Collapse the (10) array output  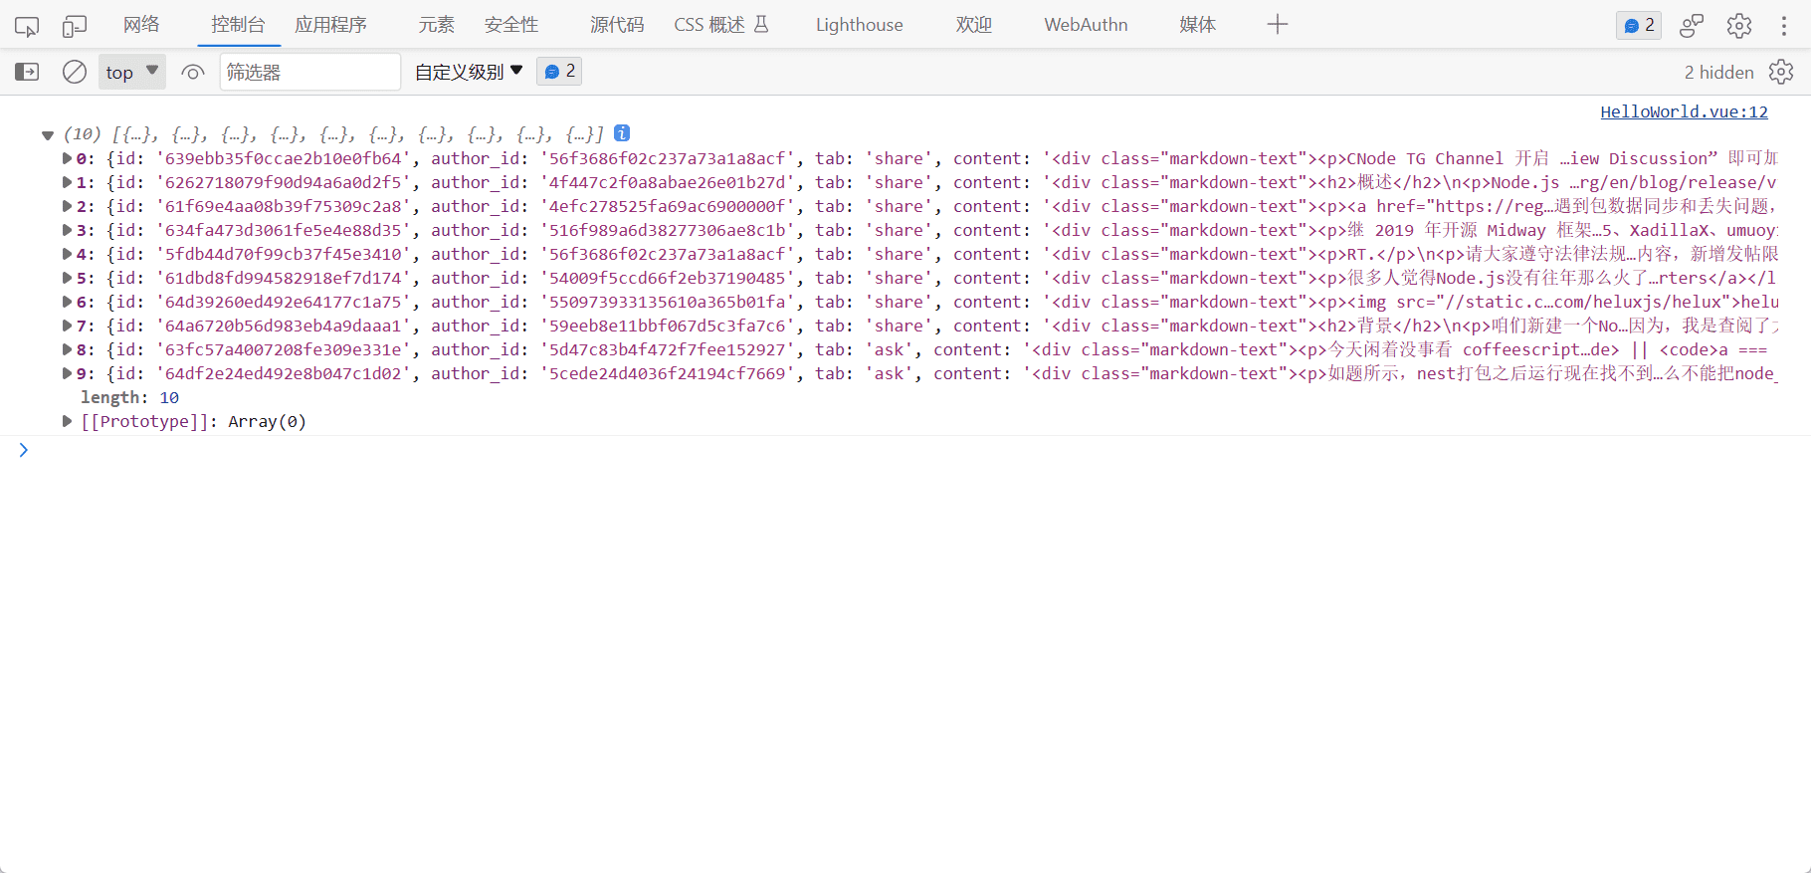click(47, 134)
